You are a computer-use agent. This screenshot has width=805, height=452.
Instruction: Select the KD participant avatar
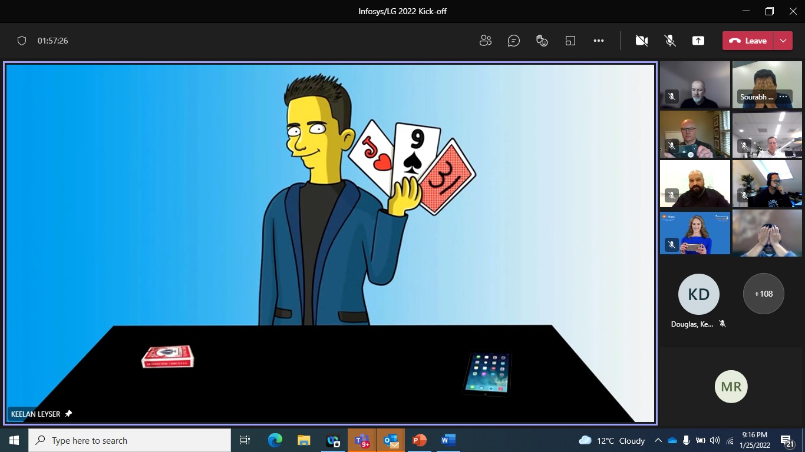click(699, 294)
